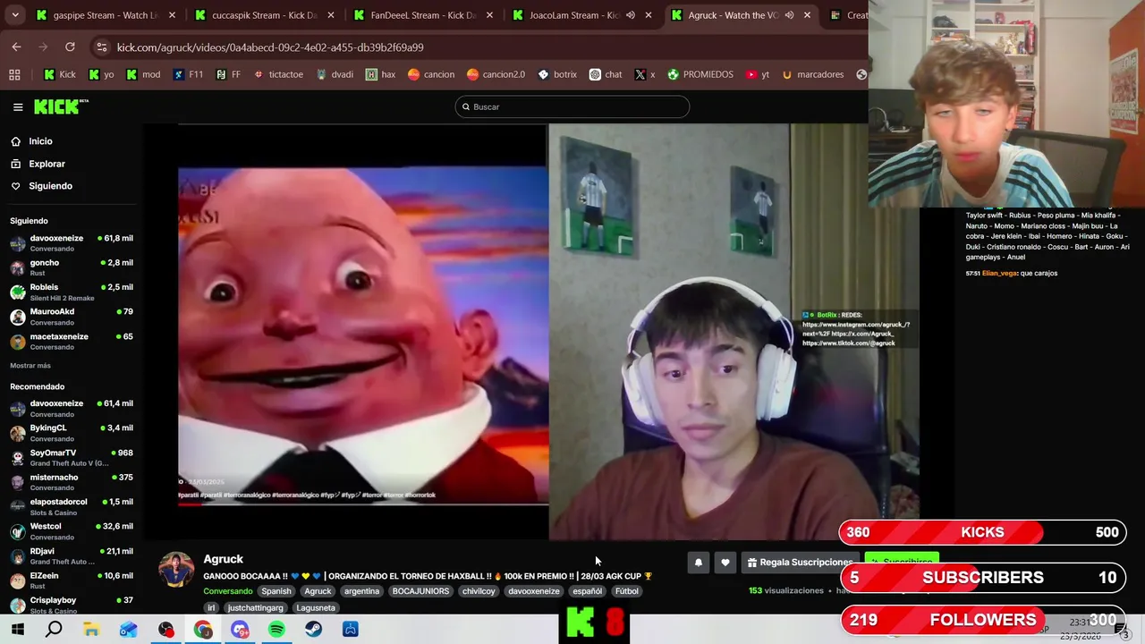The image size is (1145, 644).
Task: Open Robleis channel in Siguiendo list
Action: coord(72,292)
